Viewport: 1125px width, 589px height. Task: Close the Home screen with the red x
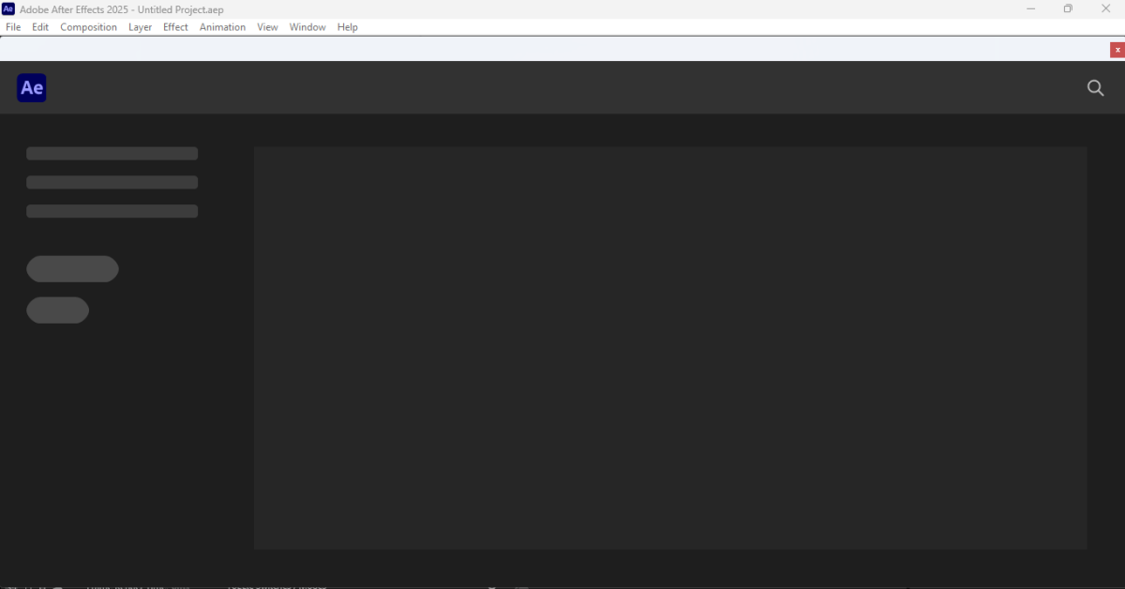tap(1117, 50)
